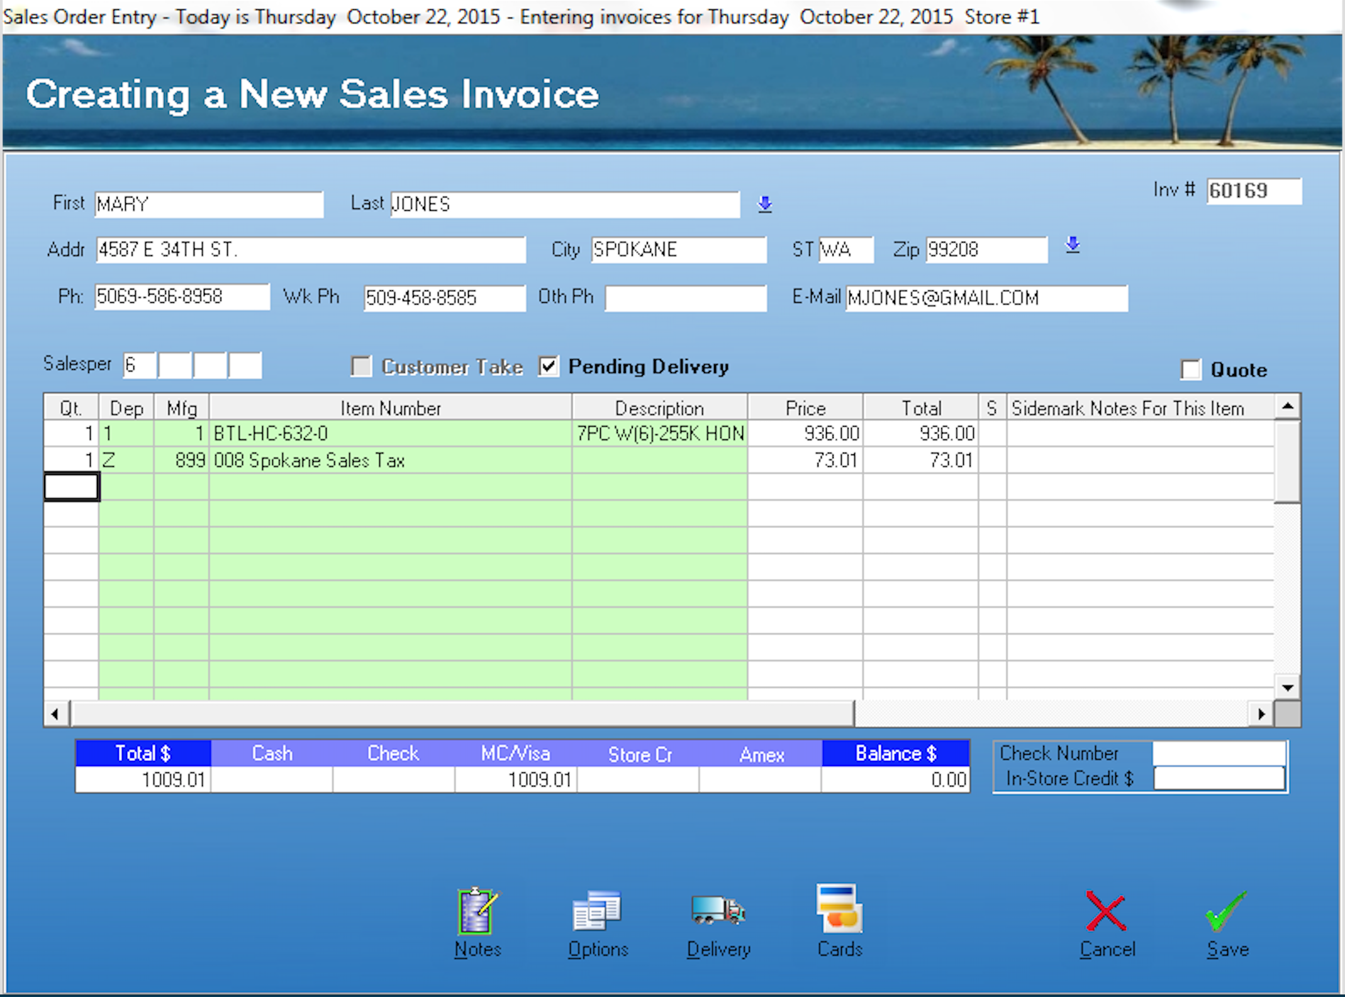This screenshot has width=1345, height=997.
Task: Open the Notes clipboard icon
Action: tap(477, 911)
